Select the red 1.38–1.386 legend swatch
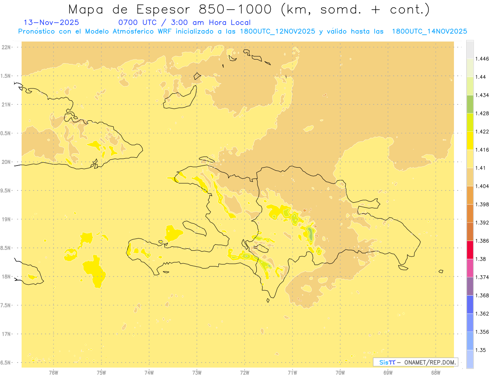 pos(470,250)
